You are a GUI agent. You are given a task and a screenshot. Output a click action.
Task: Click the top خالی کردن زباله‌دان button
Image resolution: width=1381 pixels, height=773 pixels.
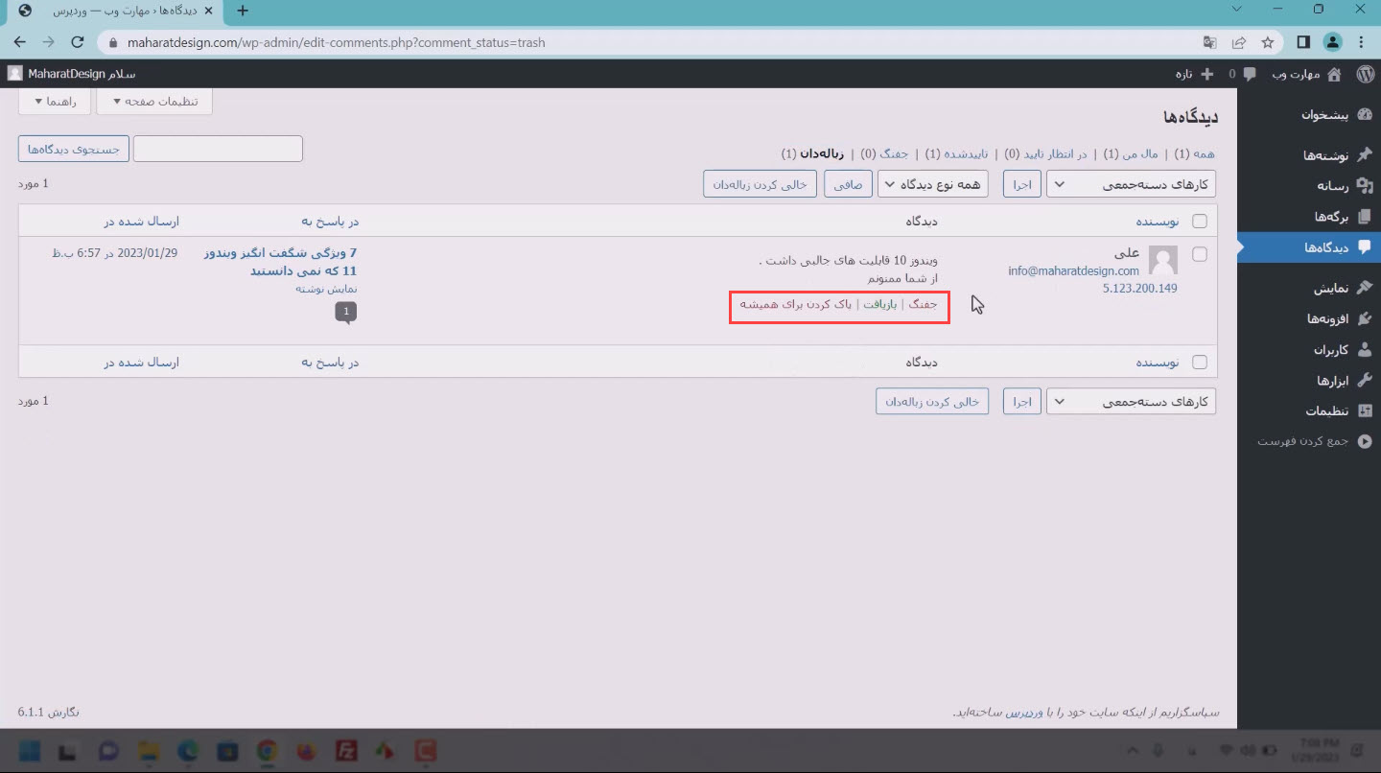point(760,184)
